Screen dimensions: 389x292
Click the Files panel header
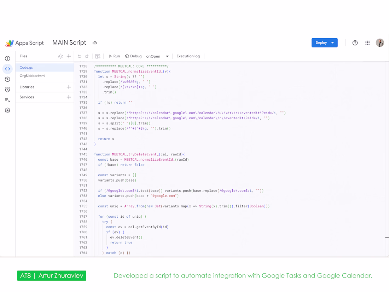(23, 56)
